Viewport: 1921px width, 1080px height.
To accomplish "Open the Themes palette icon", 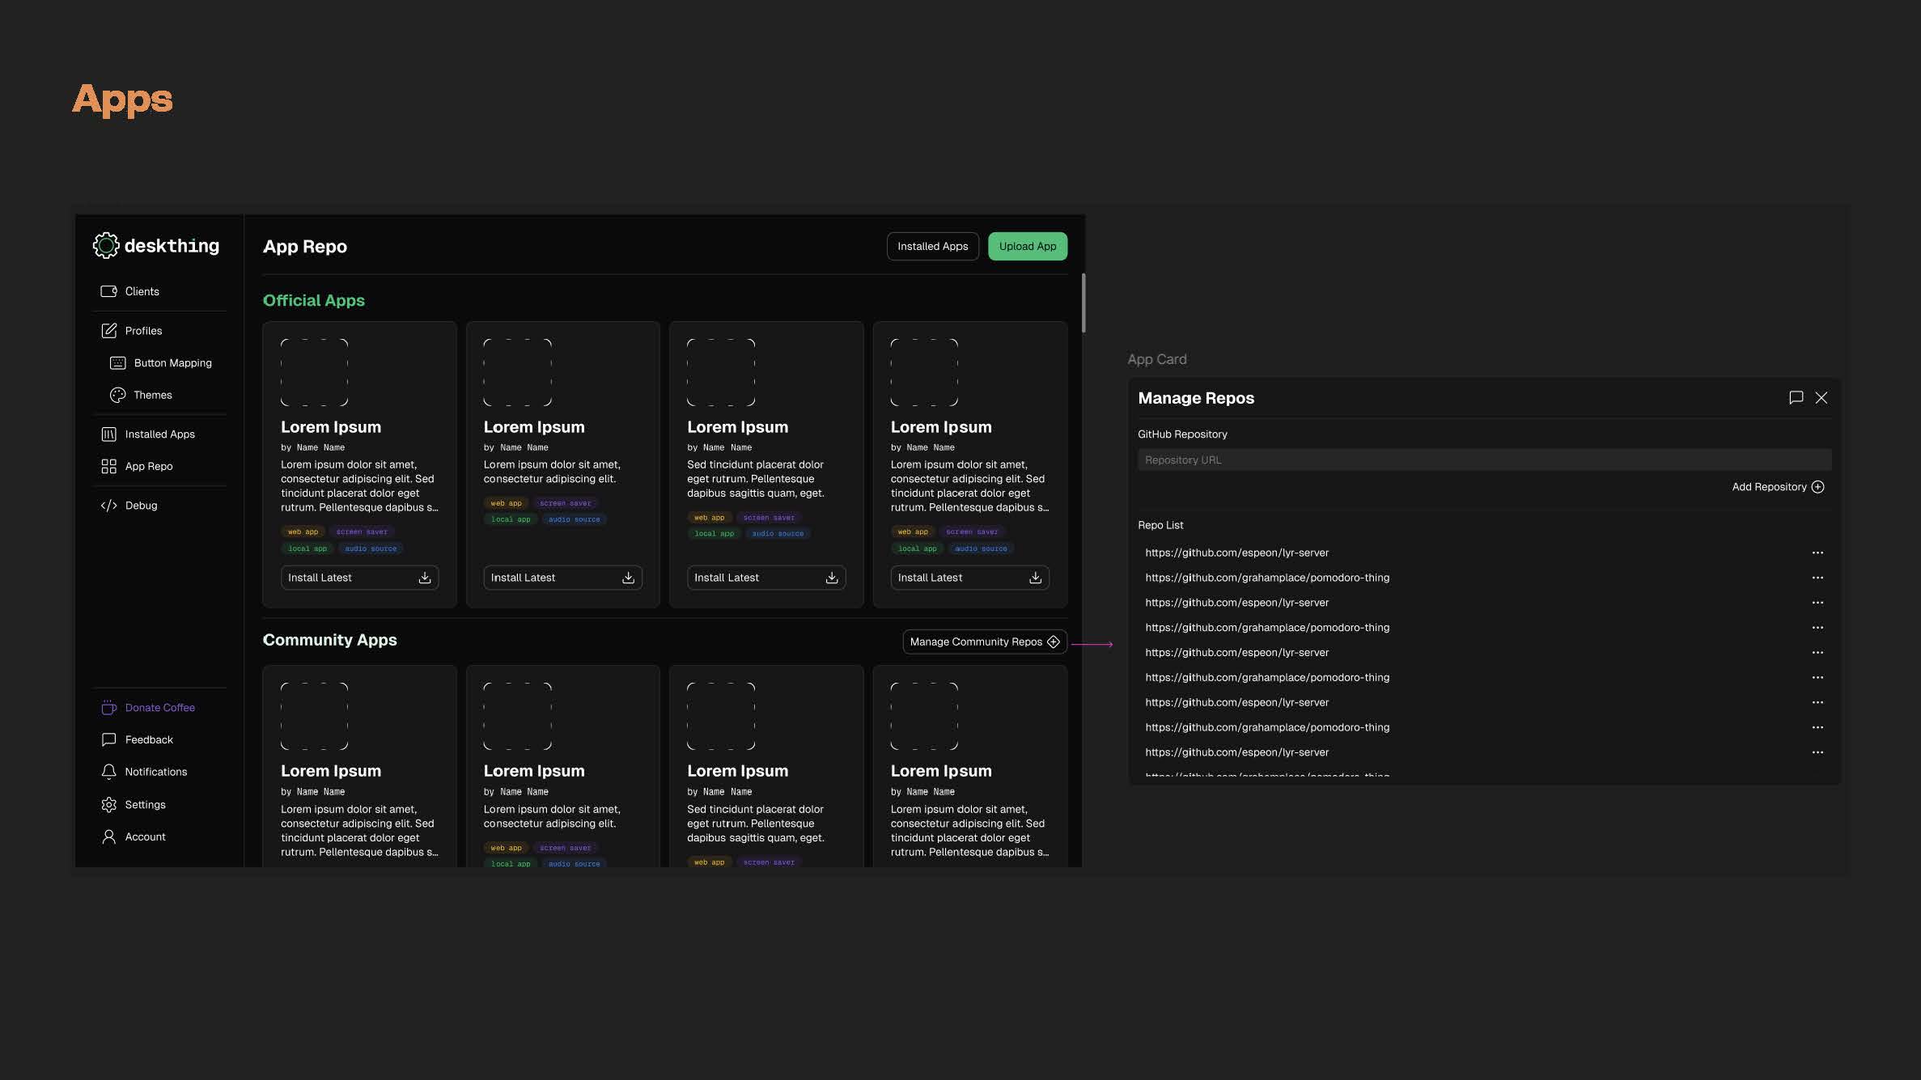I will tap(118, 395).
